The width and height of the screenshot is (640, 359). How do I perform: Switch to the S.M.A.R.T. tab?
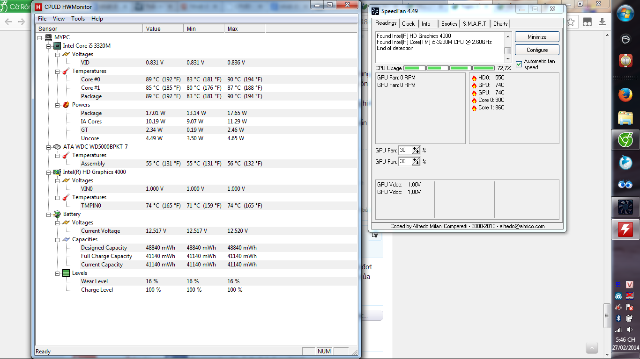coord(475,24)
